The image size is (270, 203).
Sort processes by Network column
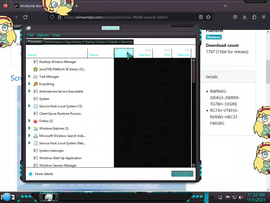click(181, 53)
